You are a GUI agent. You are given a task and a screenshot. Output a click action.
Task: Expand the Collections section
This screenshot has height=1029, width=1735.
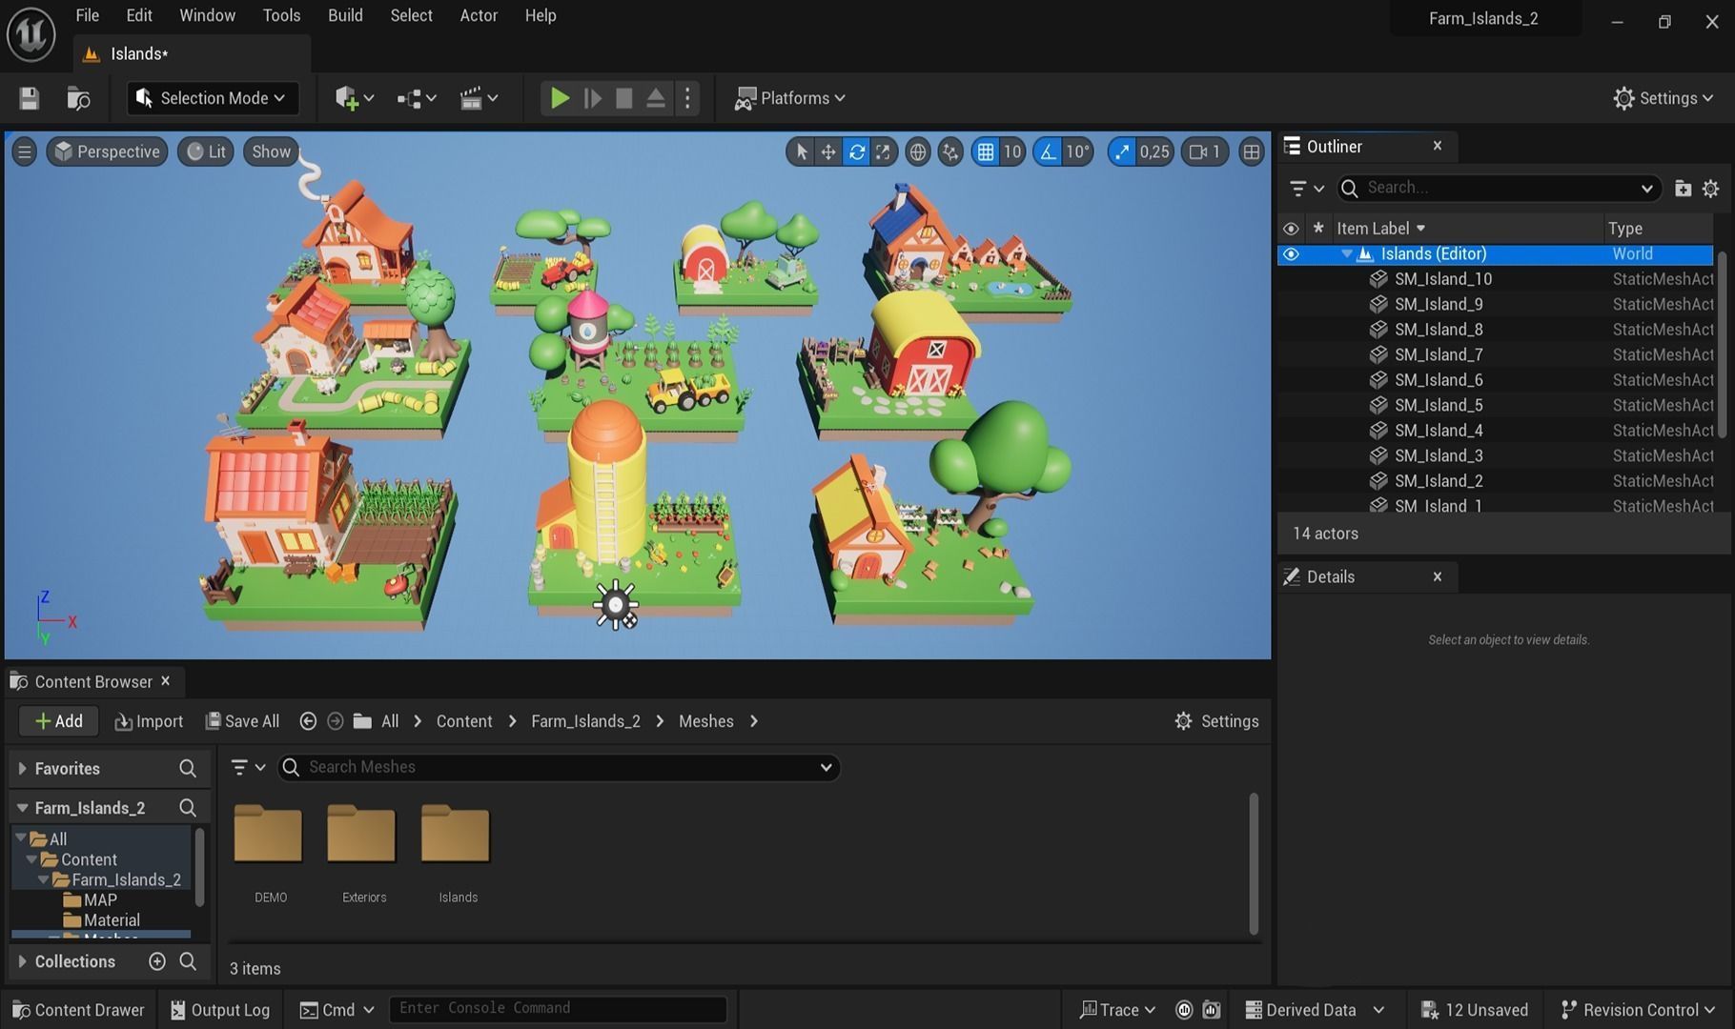tap(22, 962)
